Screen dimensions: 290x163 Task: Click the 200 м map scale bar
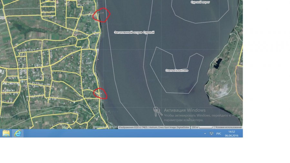click(202, 127)
